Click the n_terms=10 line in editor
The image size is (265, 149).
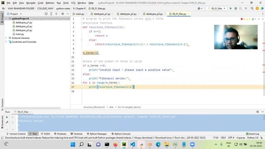coord(90,53)
